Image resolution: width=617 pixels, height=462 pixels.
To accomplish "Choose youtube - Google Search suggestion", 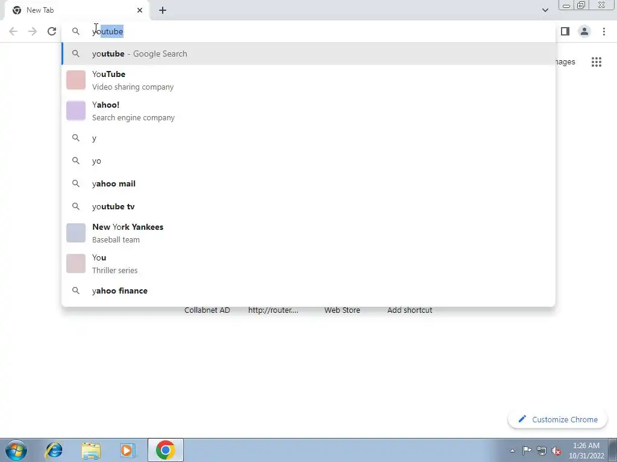I will (308, 54).
